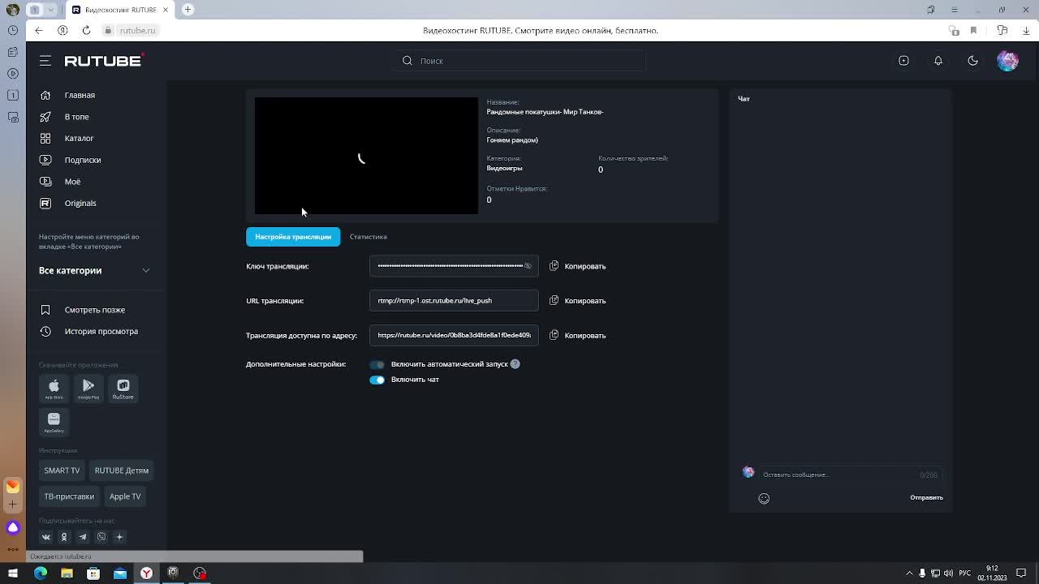The image size is (1039, 584).
Task: Open the browser tab list dropdown
Action: tap(50, 10)
